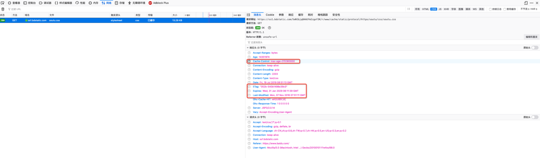Switch to the 安全性 security tab
The height and width of the screenshot is (158, 540).
[x=336, y=15]
